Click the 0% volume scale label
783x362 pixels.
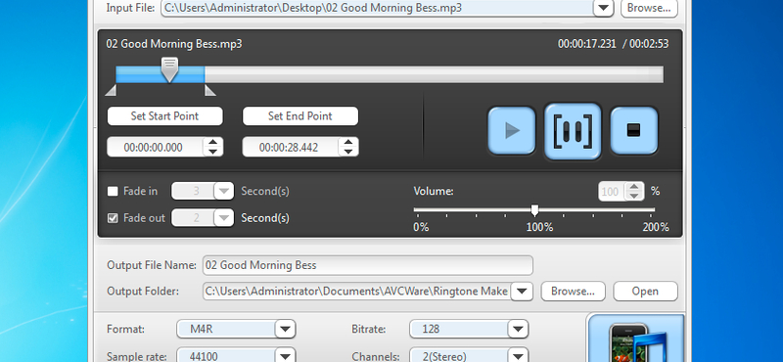tap(421, 227)
